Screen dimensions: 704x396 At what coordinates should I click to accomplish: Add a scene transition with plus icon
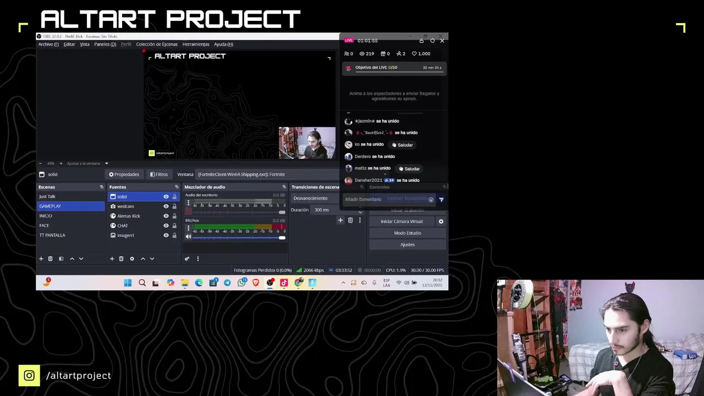coord(340,220)
